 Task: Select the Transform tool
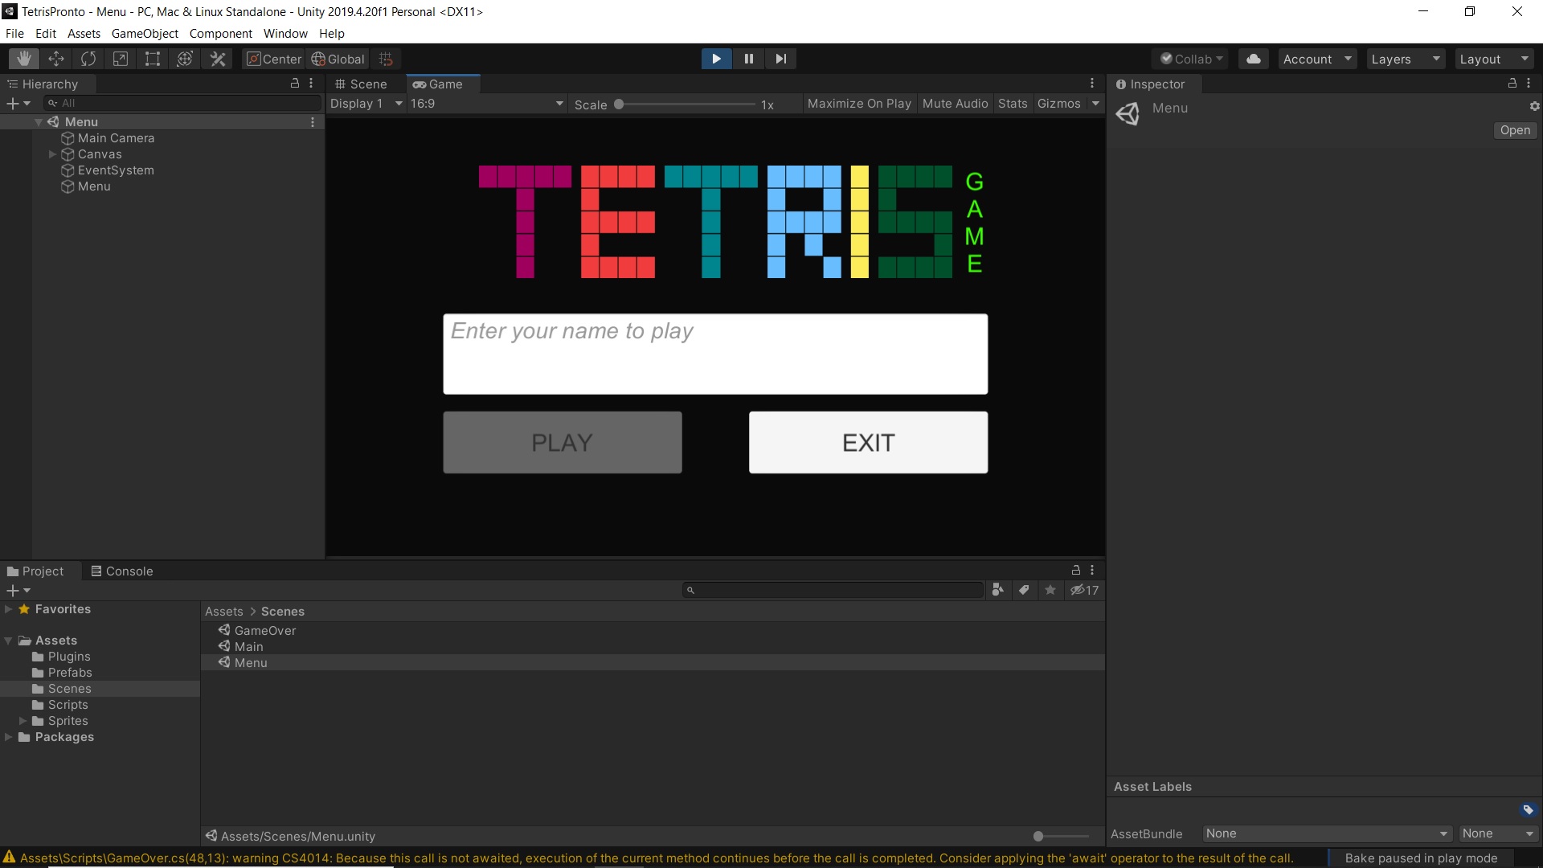185,59
